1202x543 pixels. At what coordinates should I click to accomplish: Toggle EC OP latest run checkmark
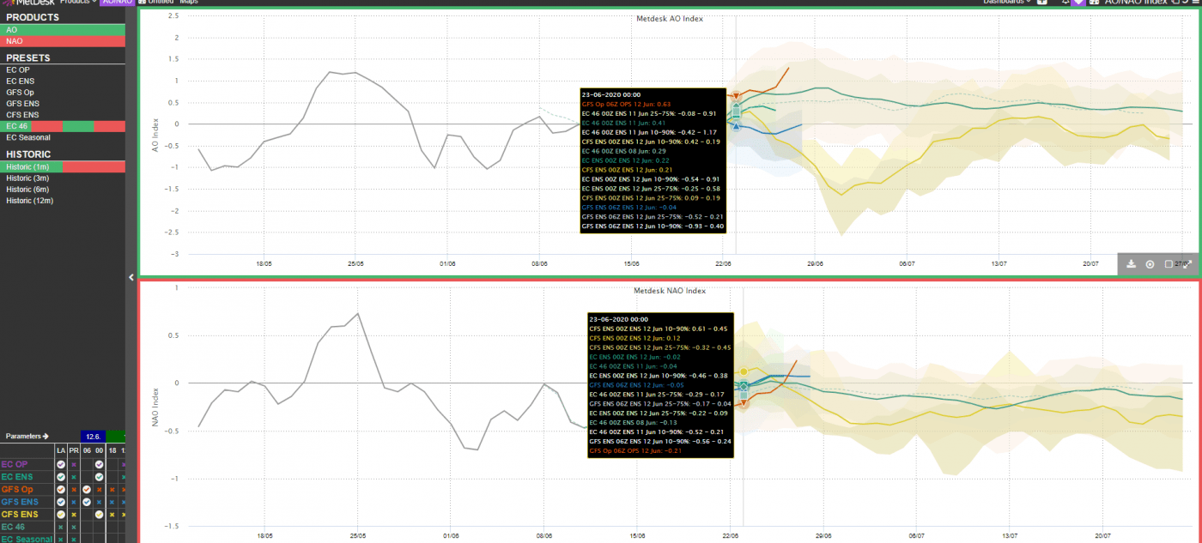pyautogui.click(x=61, y=464)
